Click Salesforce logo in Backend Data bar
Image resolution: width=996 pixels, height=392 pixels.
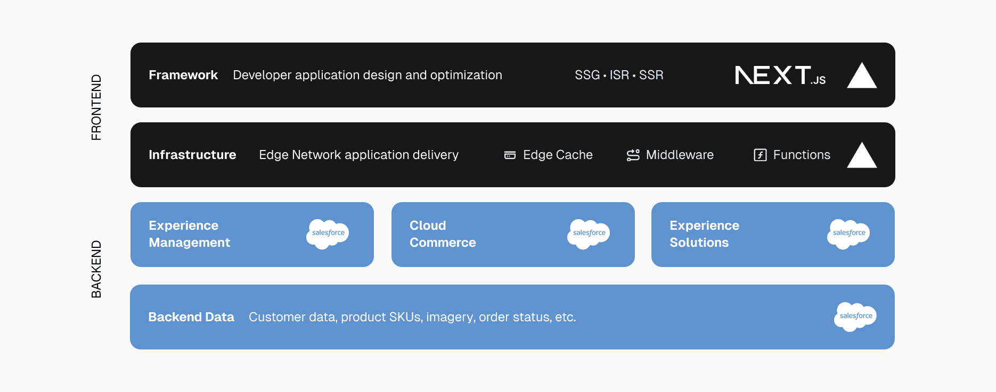(855, 316)
